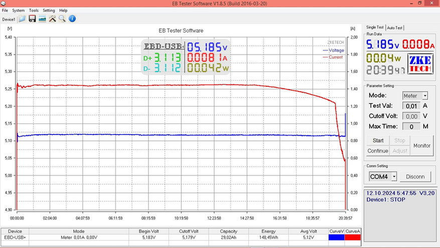440x248 pixels.
Task: Click the Run Data elapsed time readout
Action: (x=385, y=70)
